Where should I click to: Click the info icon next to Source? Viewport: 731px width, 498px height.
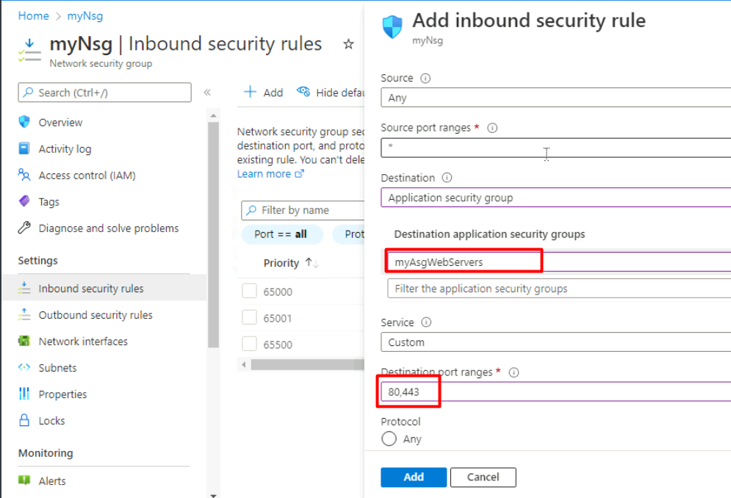(425, 78)
